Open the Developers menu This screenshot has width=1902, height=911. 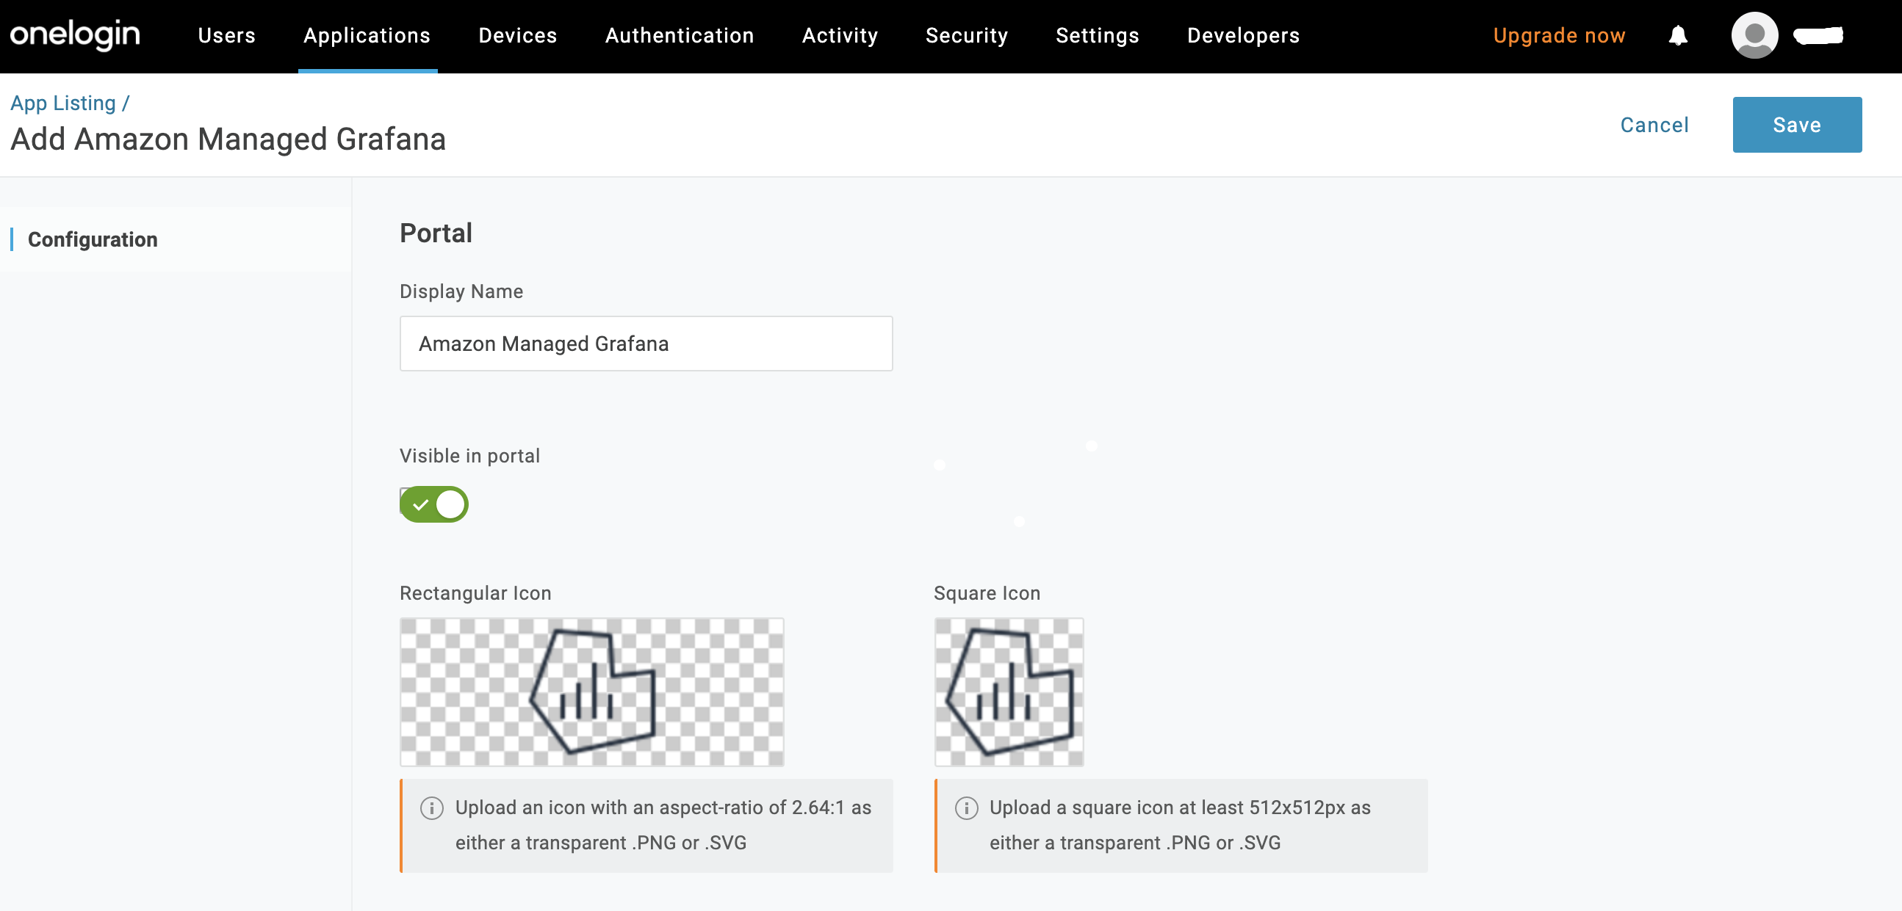pos(1242,35)
